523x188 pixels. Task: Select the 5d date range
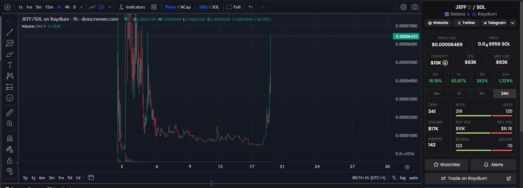[x=70, y=178]
